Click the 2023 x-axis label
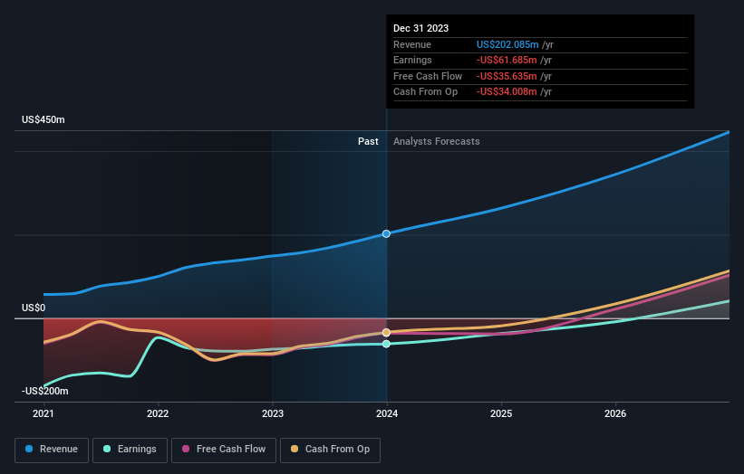 (x=273, y=413)
